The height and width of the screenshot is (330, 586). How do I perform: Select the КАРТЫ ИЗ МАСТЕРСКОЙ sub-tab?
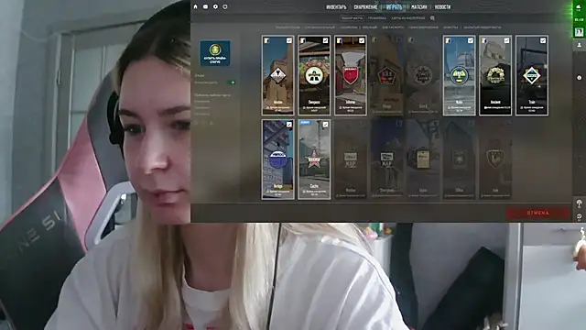(x=408, y=18)
